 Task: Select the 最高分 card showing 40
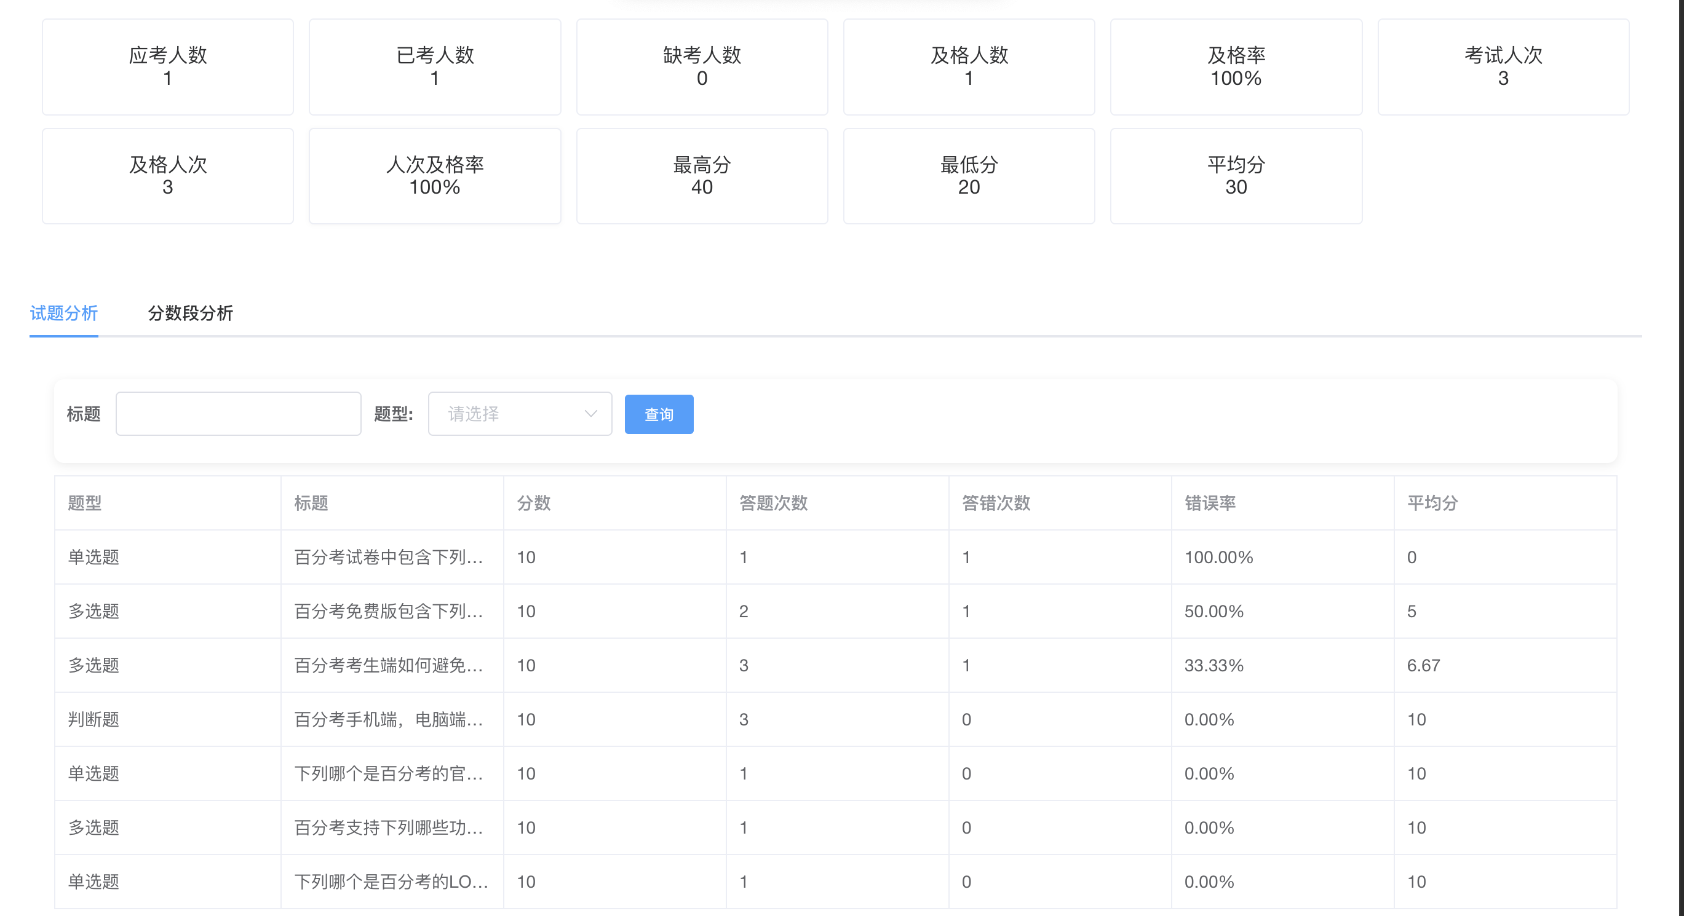tap(701, 175)
